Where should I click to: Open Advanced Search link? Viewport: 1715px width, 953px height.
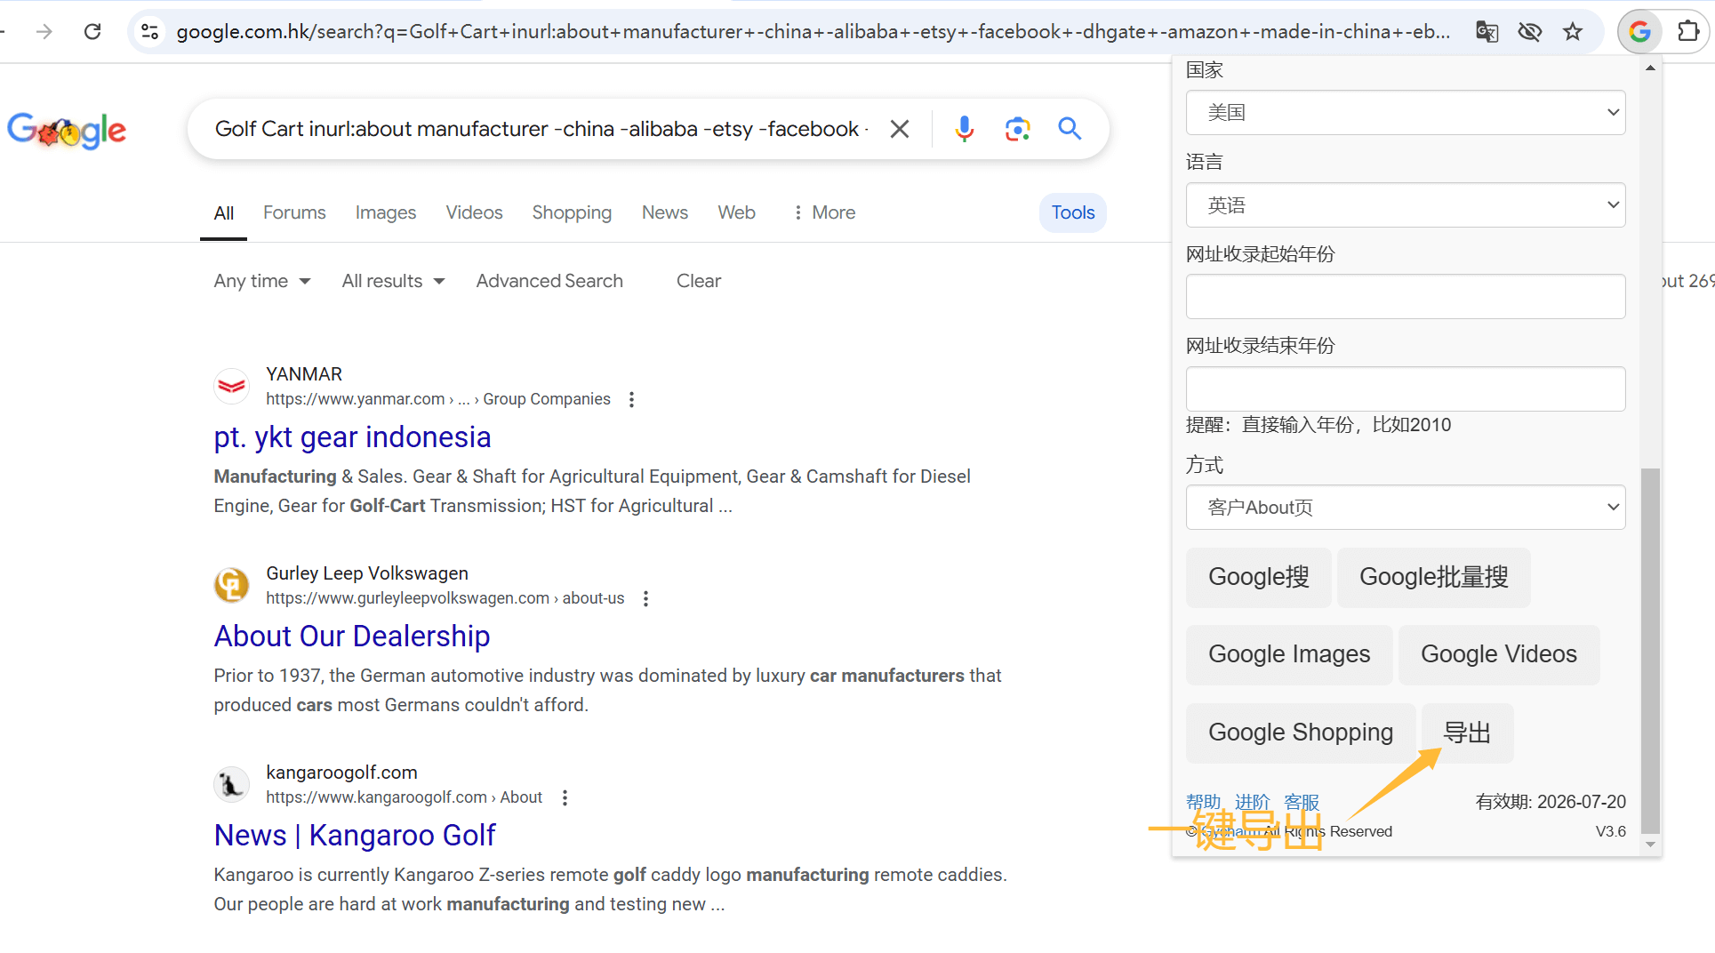pyautogui.click(x=549, y=281)
